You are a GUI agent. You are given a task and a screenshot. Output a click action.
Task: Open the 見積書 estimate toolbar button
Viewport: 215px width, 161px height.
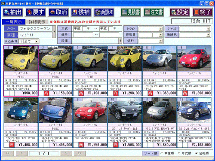tap(131, 12)
